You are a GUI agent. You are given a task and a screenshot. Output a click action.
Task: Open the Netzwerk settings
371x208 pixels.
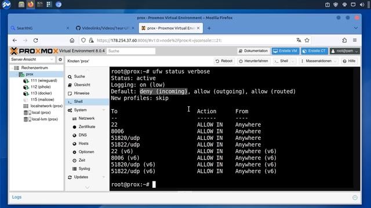[86, 118]
